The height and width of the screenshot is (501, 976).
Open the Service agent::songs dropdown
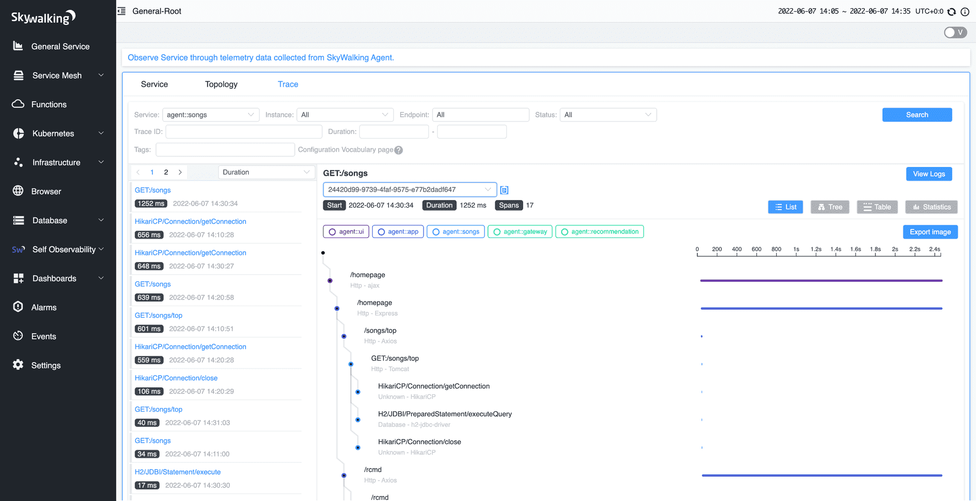point(210,115)
